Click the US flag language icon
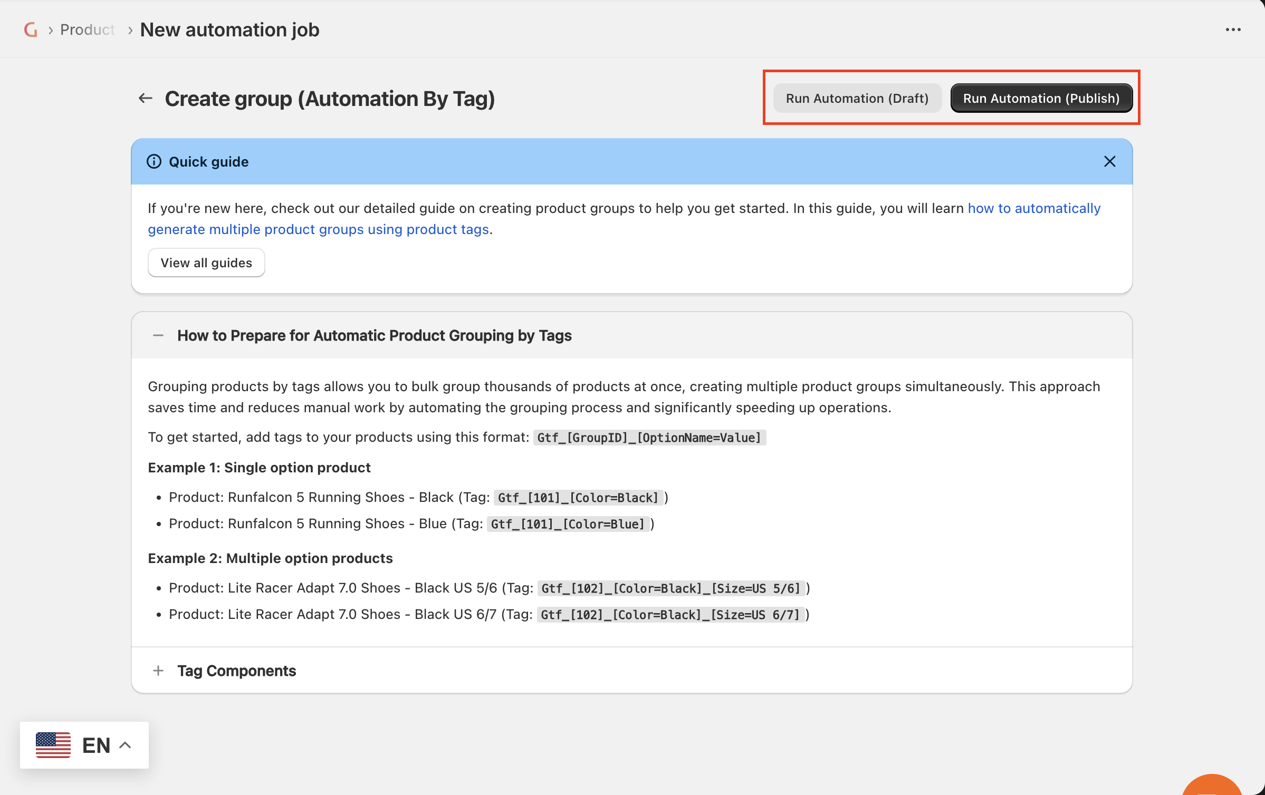This screenshot has height=795, width=1265. [53, 745]
